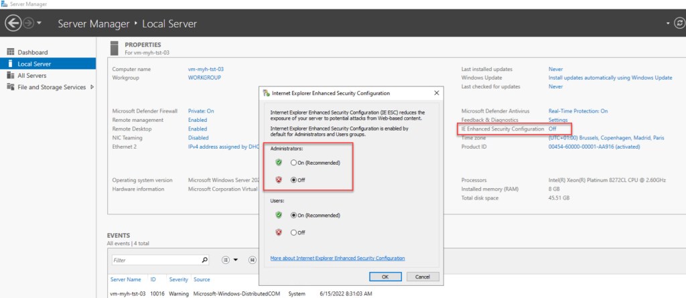Click the forward navigation arrow
The image size is (686, 298).
28,23
